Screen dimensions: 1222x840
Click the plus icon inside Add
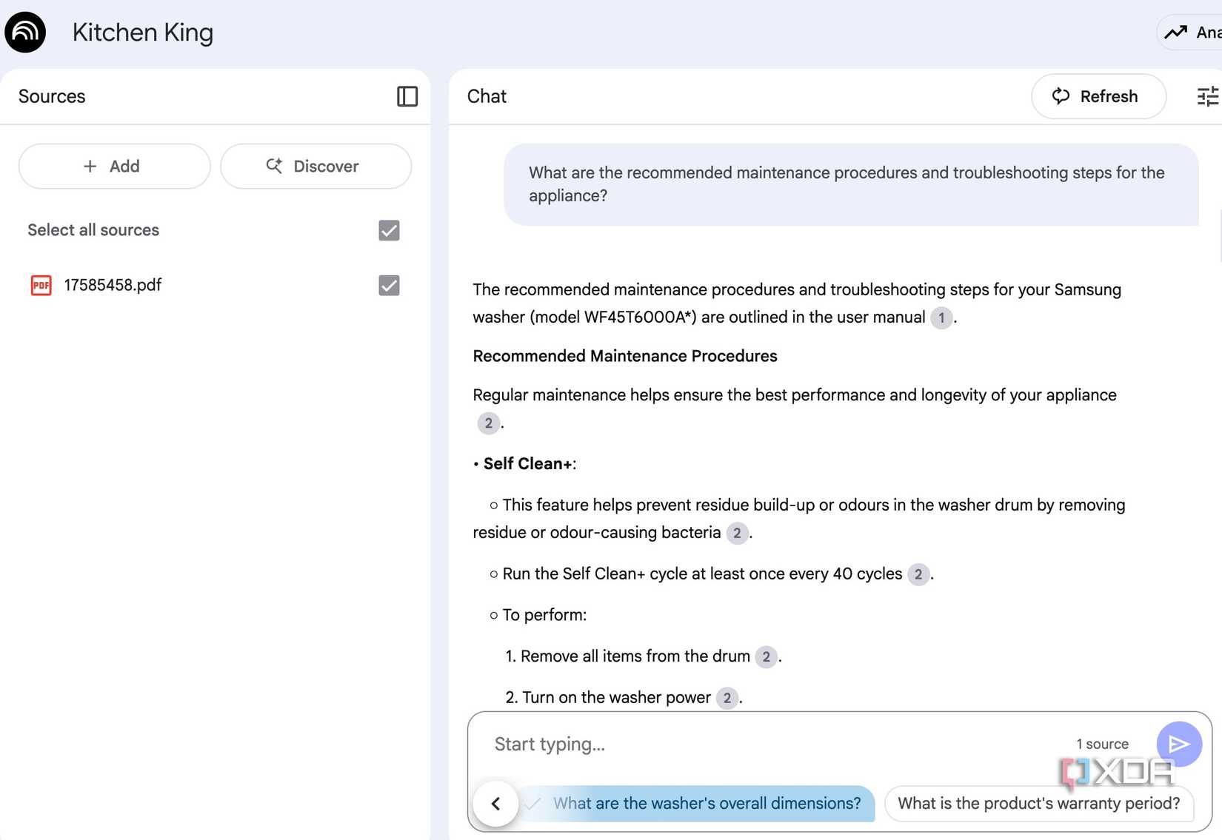(90, 166)
